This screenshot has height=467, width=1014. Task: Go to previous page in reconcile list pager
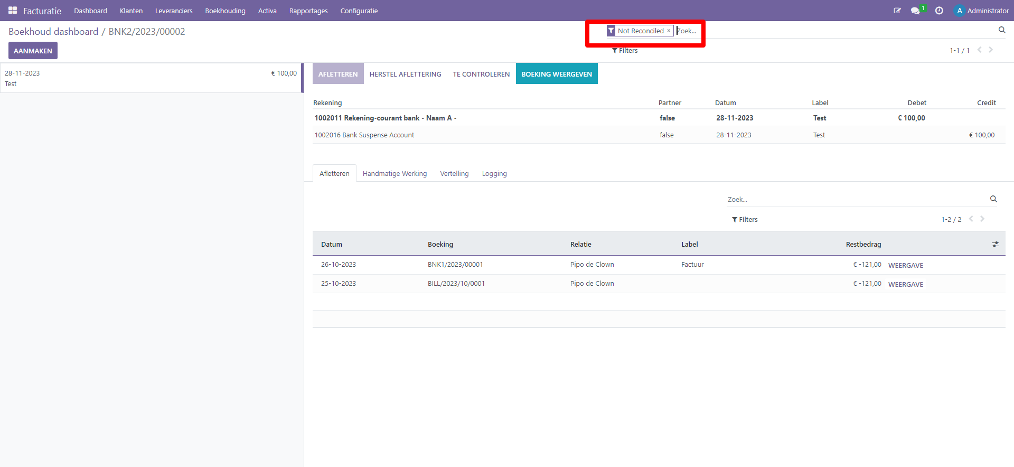971,219
